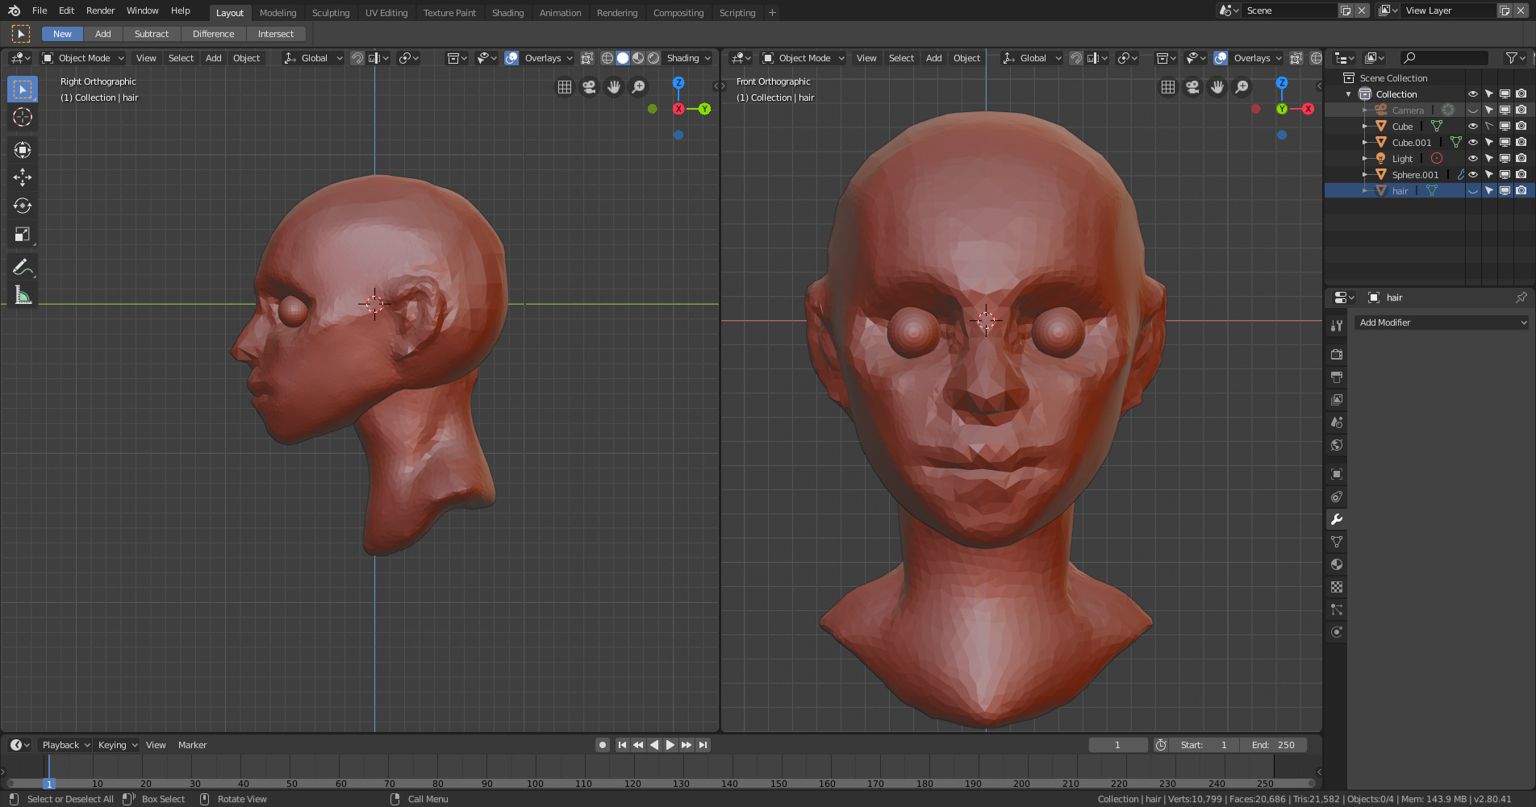The height and width of the screenshot is (807, 1536).
Task: Open Playback dropdown in timeline
Action: pos(65,745)
